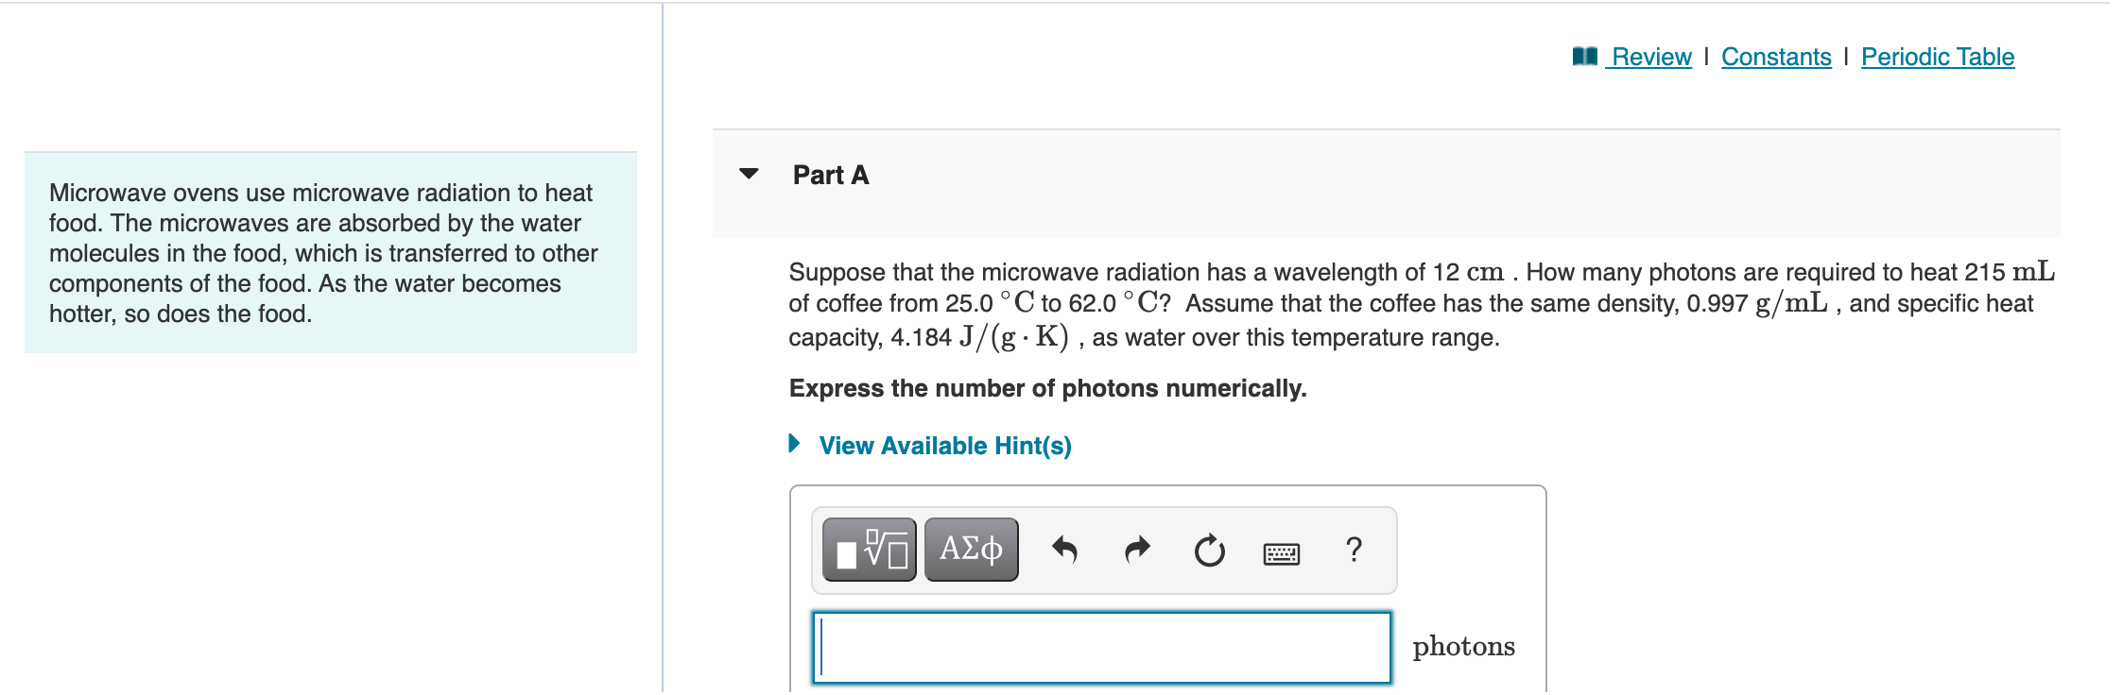Open the equation toolbar help question mark
The height and width of the screenshot is (695, 2123).
pos(1354,549)
